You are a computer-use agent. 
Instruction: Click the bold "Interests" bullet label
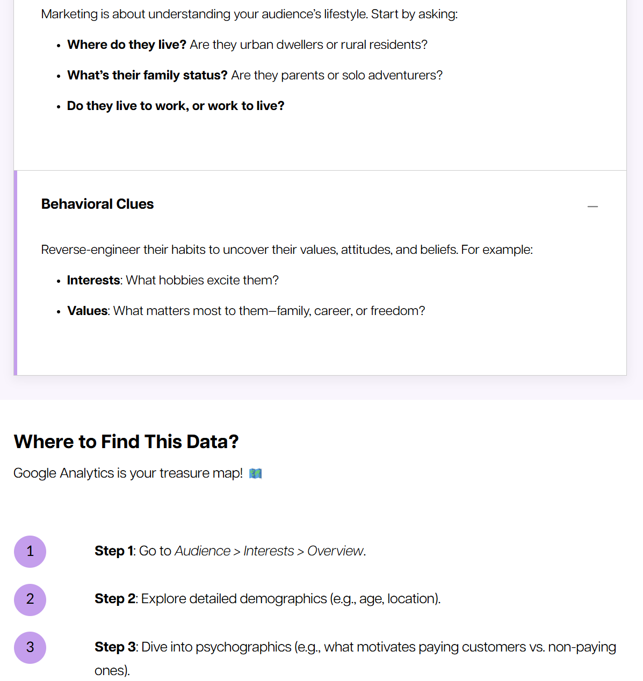pos(93,280)
